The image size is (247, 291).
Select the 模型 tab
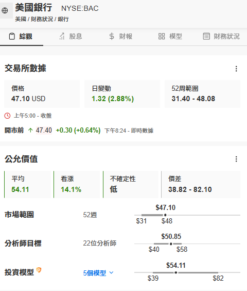click(170, 36)
